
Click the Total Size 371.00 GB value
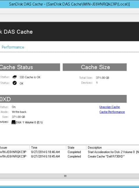point(103,78)
